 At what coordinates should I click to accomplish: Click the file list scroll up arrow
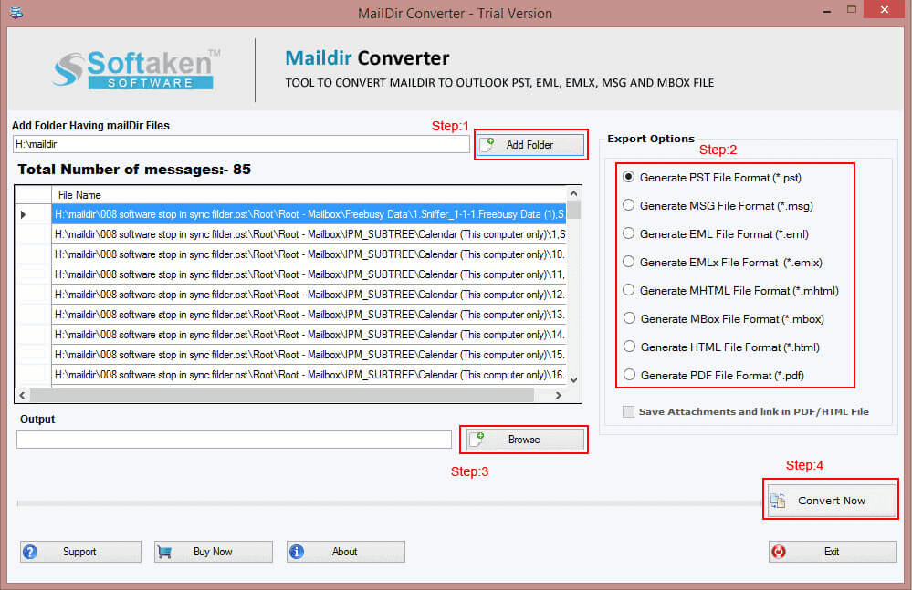coord(573,193)
